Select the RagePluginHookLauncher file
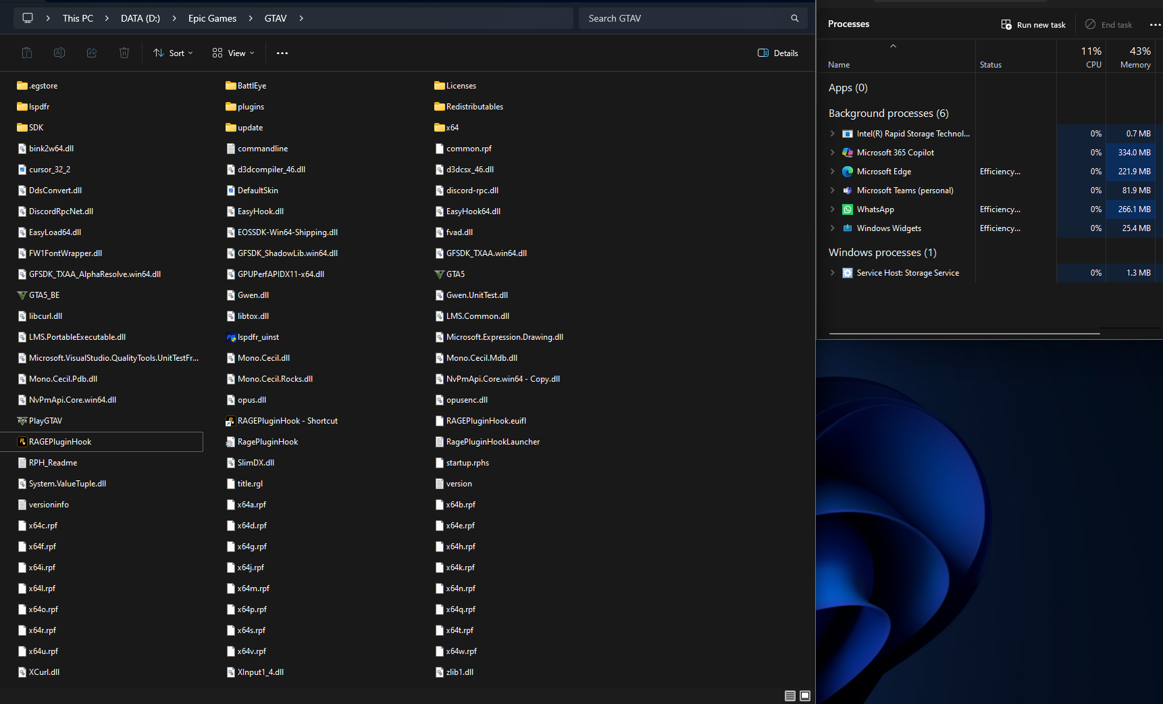The height and width of the screenshot is (704, 1163). [x=488, y=442]
